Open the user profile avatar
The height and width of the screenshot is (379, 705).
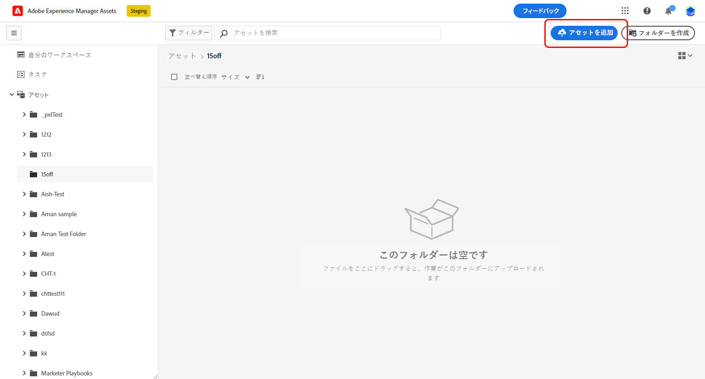691,11
